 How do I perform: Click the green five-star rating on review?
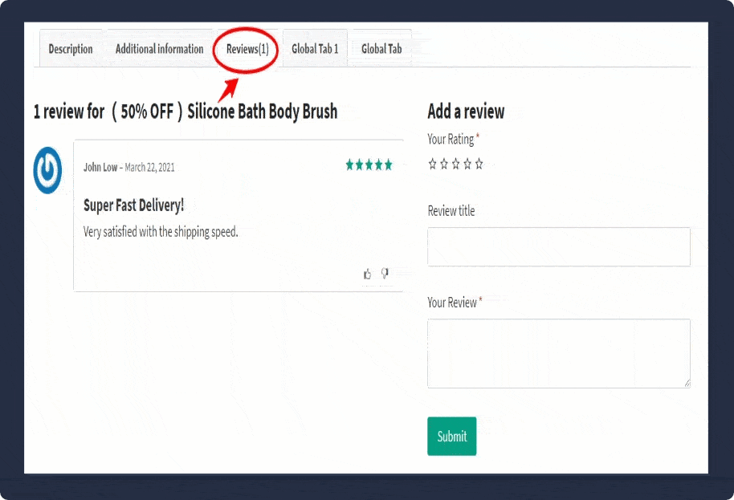coord(369,165)
